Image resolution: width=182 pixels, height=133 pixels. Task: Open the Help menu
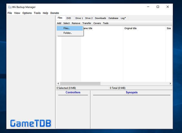pyautogui.click(x=45, y=13)
